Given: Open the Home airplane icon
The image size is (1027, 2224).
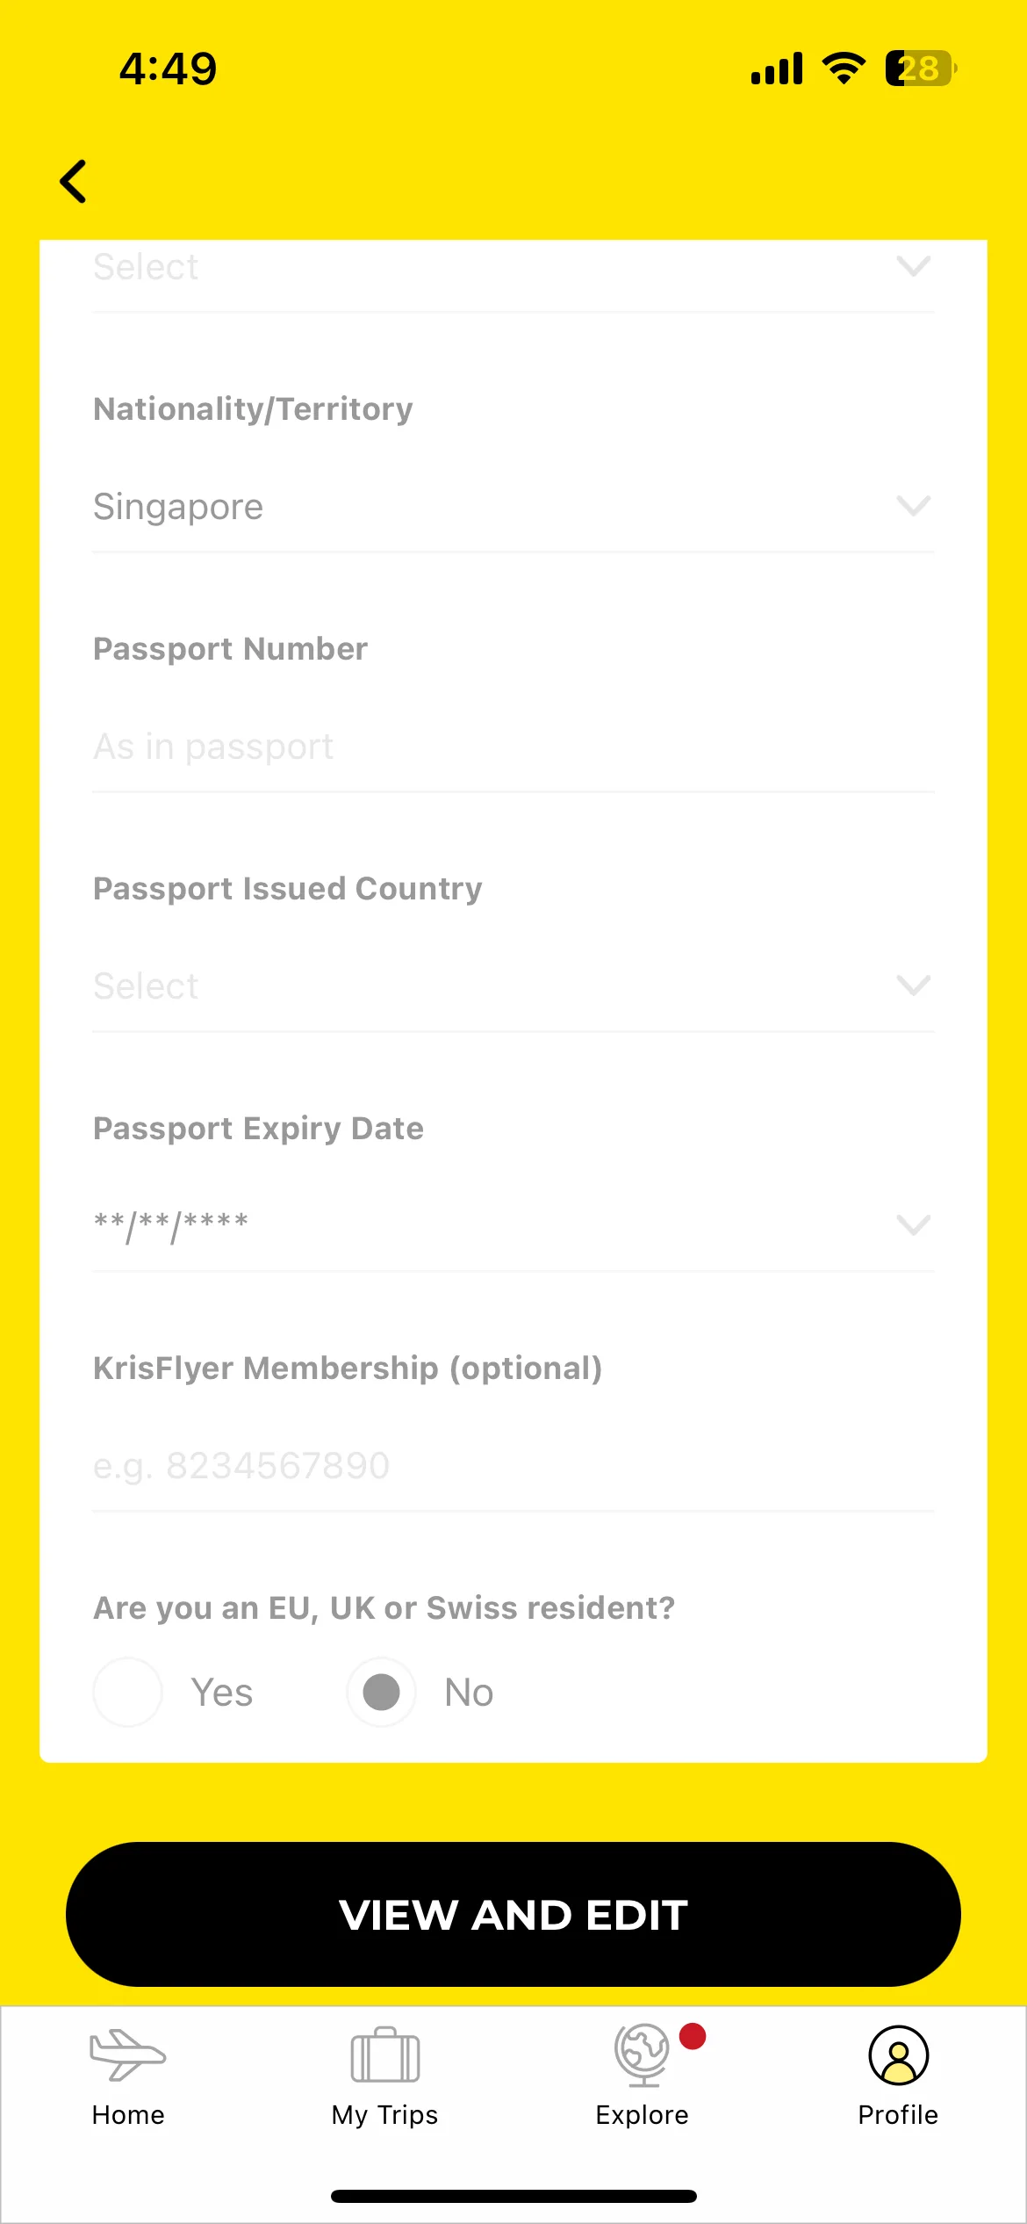Looking at the screenshot, I should click(127, 2054).
